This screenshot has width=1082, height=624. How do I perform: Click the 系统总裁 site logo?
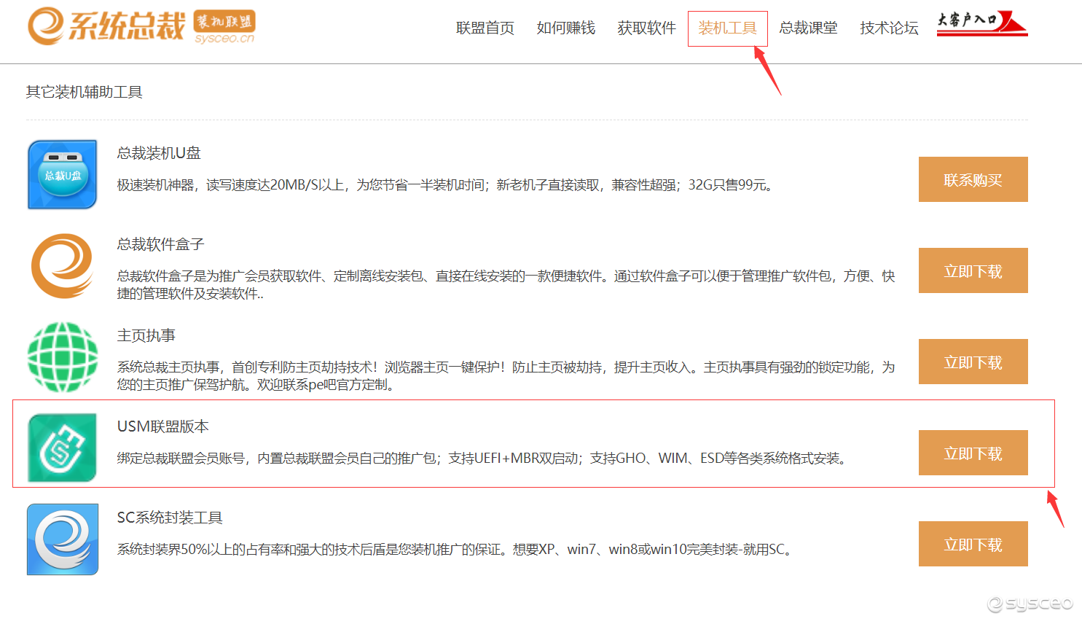(106, 26)
